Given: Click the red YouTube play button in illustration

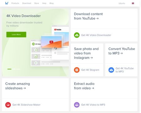Looking at the screenshot, I should point(51,42).
